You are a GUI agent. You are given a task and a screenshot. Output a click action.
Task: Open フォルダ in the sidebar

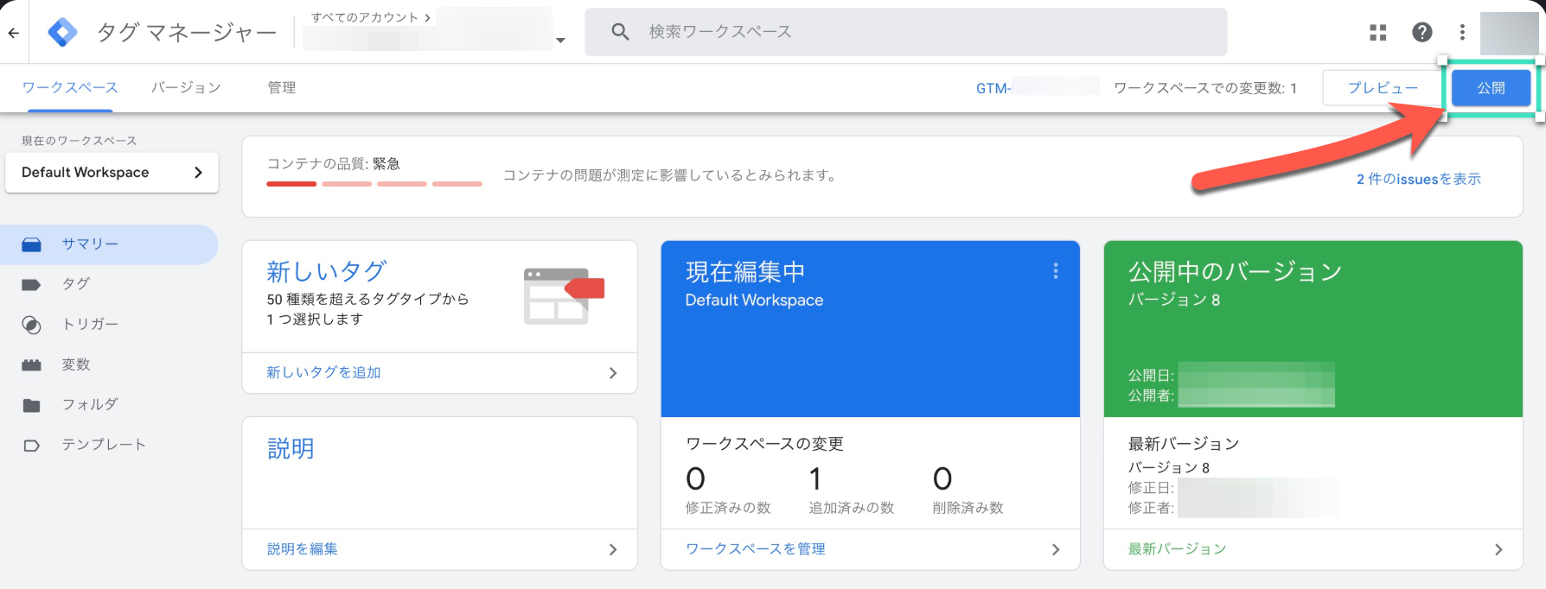tap(89, 404)
